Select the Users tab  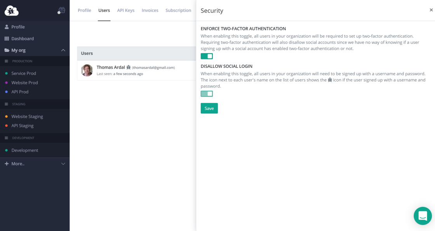point(104,10)
